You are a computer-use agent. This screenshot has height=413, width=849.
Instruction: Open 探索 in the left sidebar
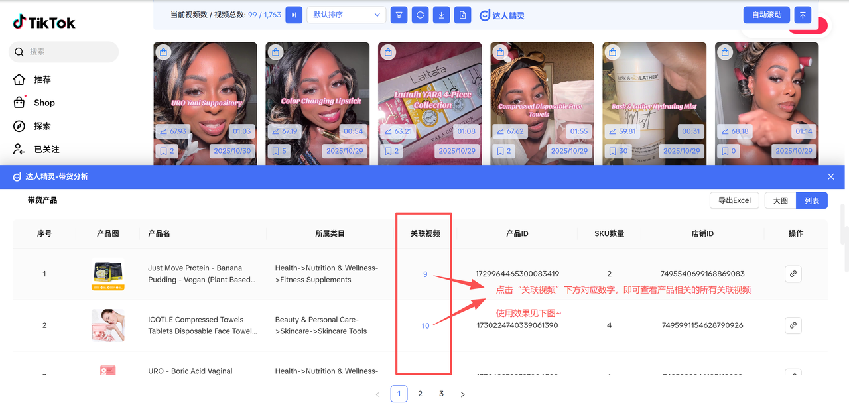click(42, 126)
